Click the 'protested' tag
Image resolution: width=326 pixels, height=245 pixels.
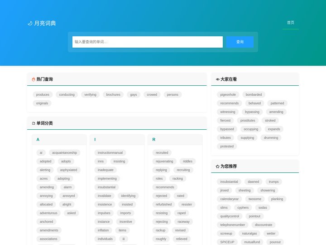click(x=227, y=146)
